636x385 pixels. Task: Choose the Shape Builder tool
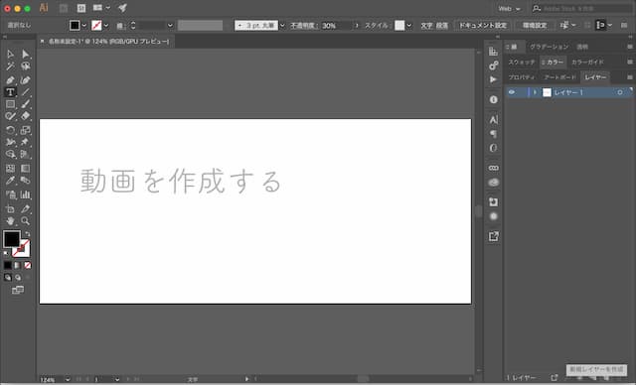tap(10, 154)
